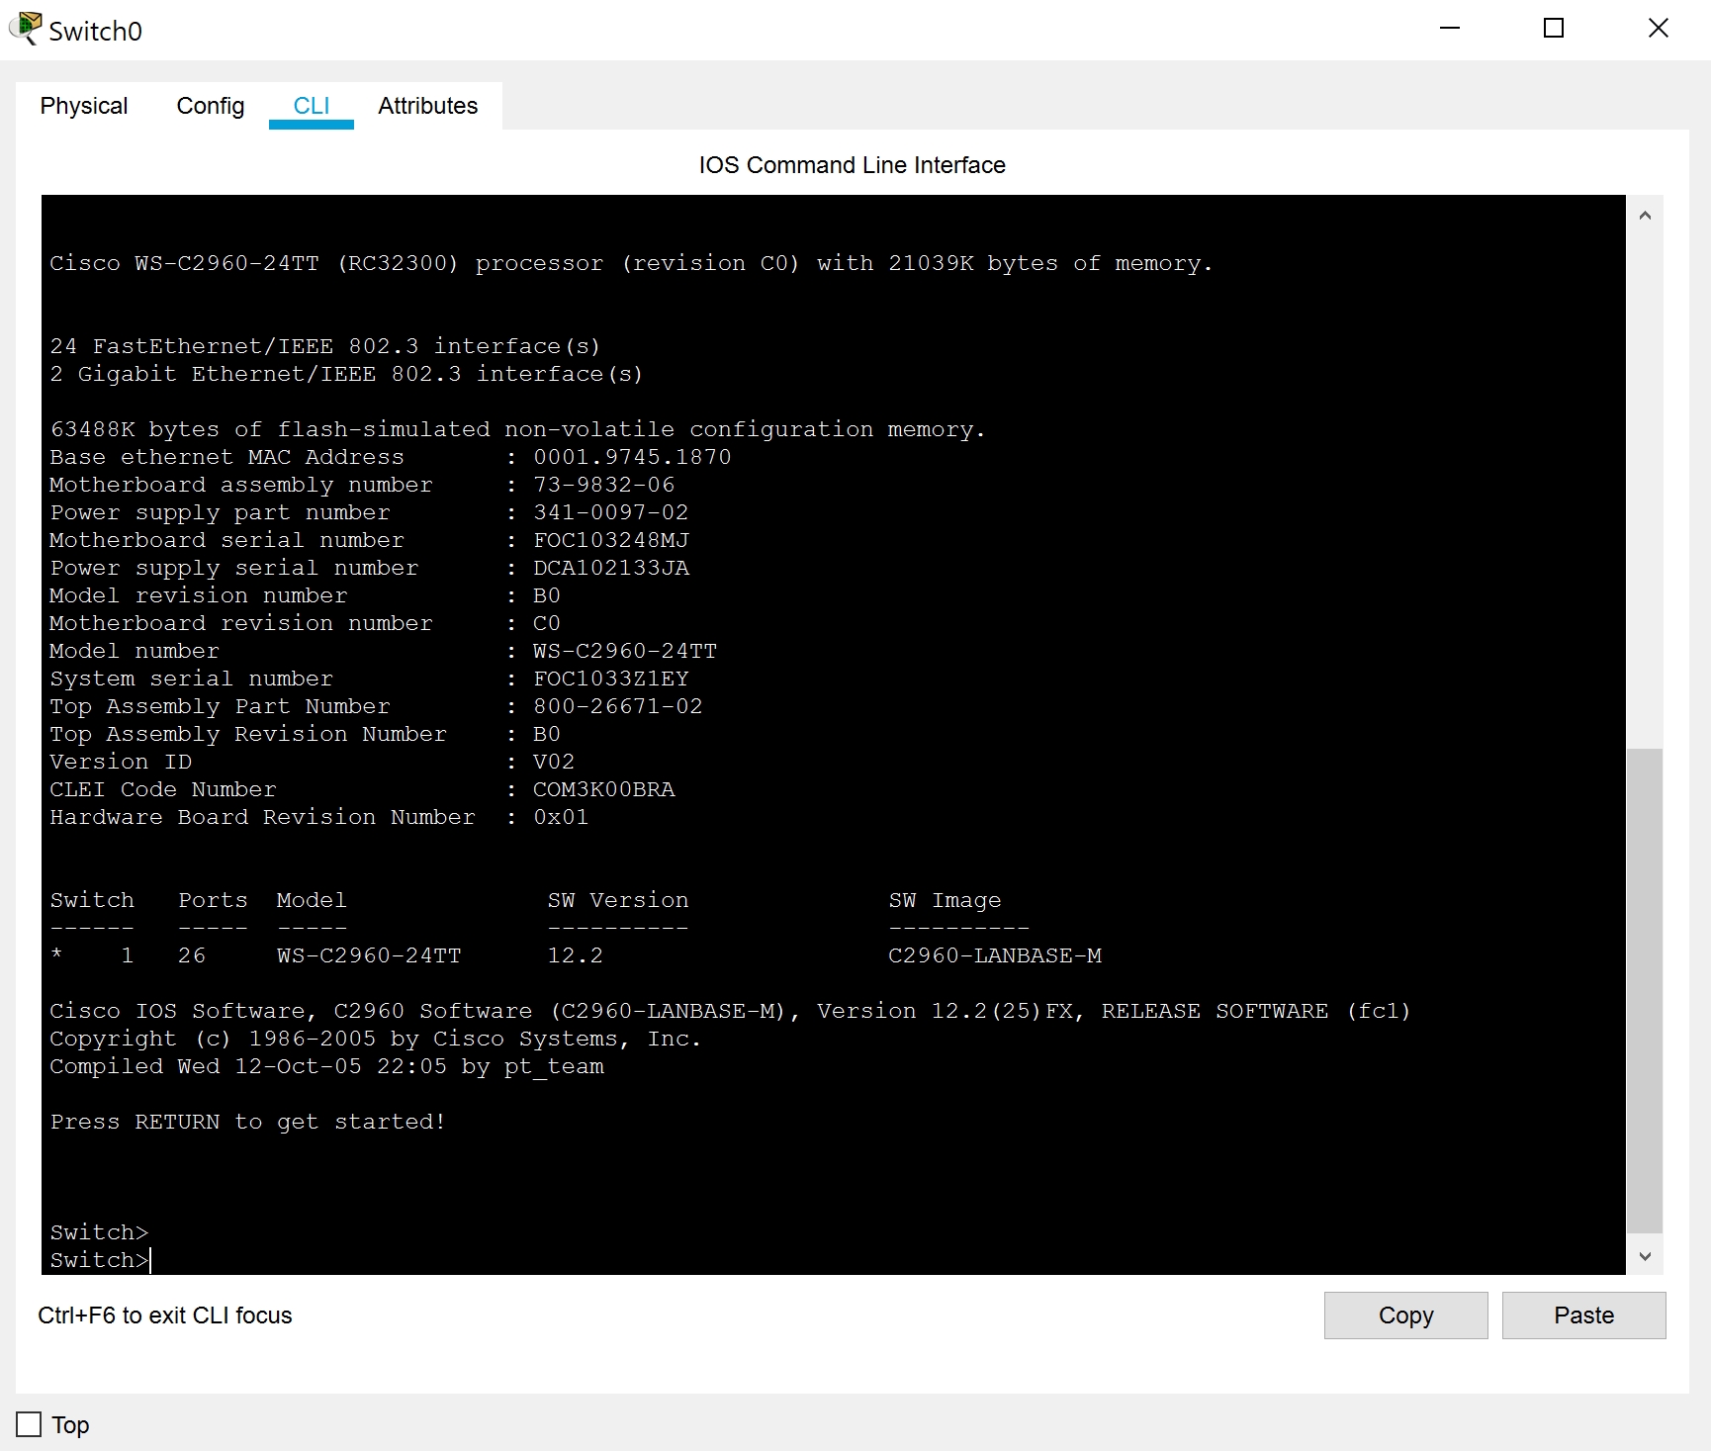The height and width of the screenshot is (1451, 1711).
Task: Click the motherboard serial FOC103248MJ
Action: pyautogui.click(x=611, y=540)
